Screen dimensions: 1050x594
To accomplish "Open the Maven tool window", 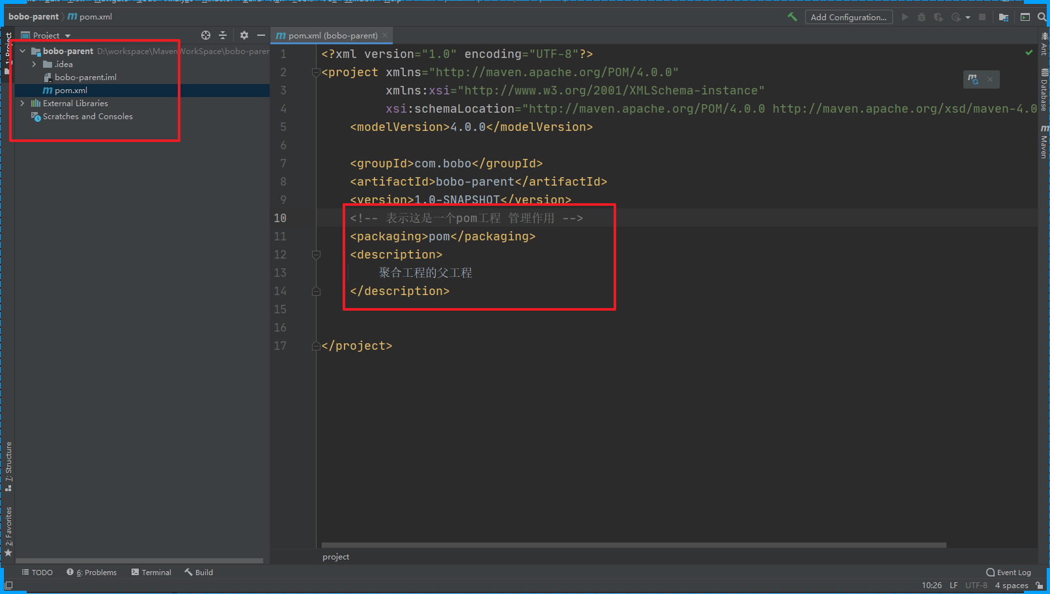I will (x=1044, y=141).
